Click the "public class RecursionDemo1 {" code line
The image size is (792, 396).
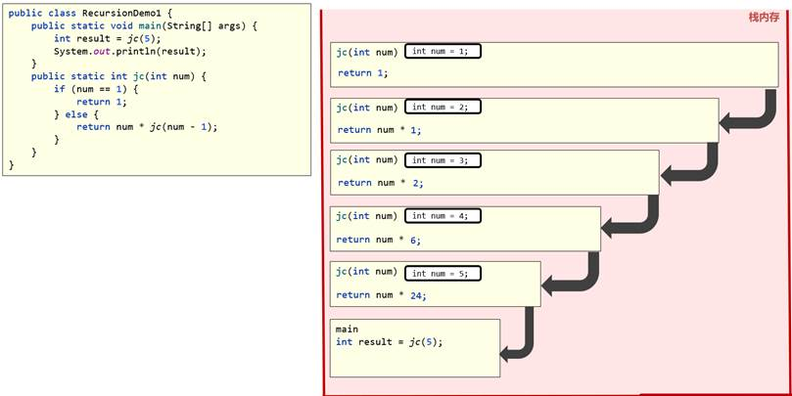90,14
